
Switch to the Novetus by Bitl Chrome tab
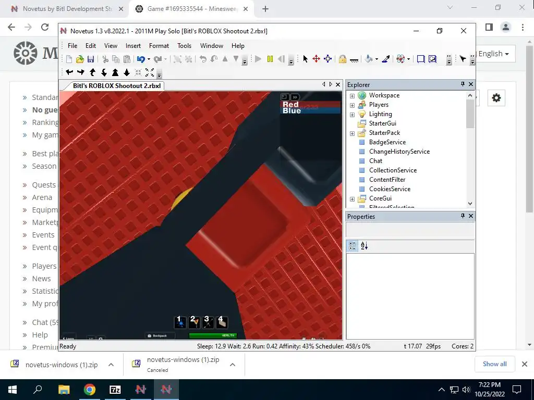(67, 9)
